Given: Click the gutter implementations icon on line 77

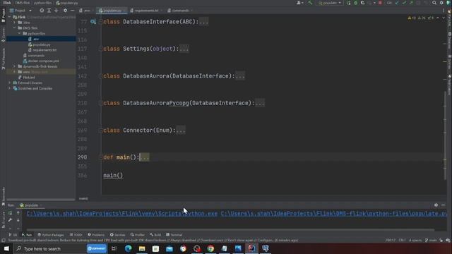Looking at the screenshot, I should coord(93,22).
